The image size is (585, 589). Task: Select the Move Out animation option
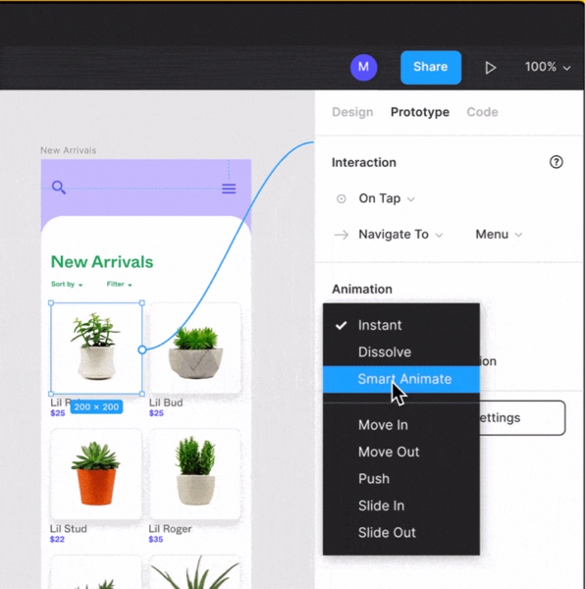point(401,452)
